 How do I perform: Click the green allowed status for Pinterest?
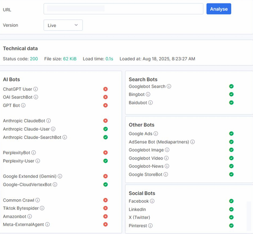pyautogui.click(x=231, y=226)
